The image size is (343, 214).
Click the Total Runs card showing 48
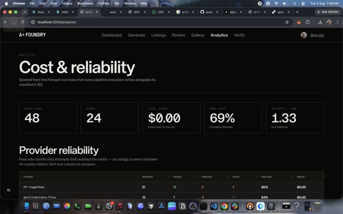(x=48, y=118)
